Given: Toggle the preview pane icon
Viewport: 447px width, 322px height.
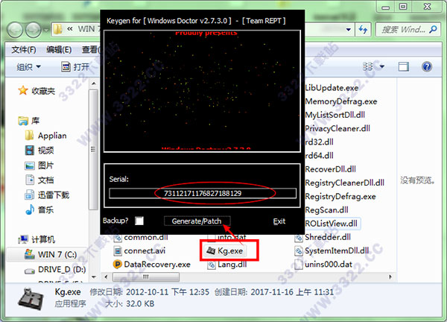Looking at the screenshot, I should pos(403,67).
